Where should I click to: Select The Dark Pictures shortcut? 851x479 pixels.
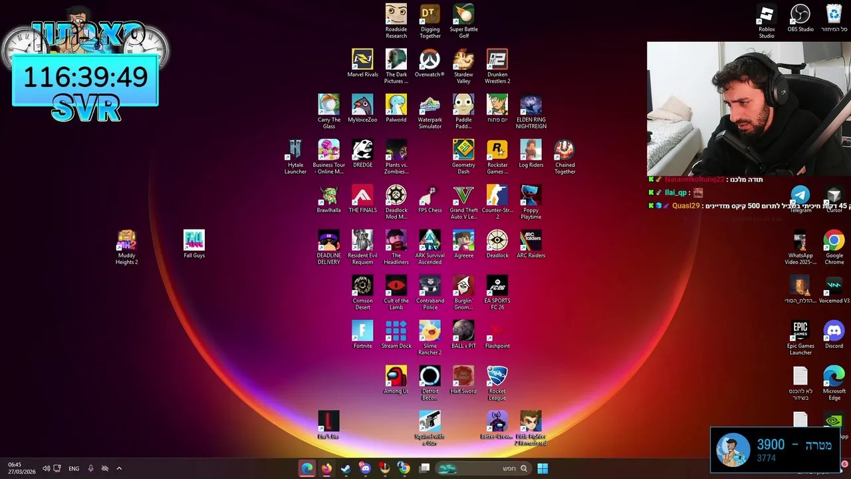(x=396, y=67)
